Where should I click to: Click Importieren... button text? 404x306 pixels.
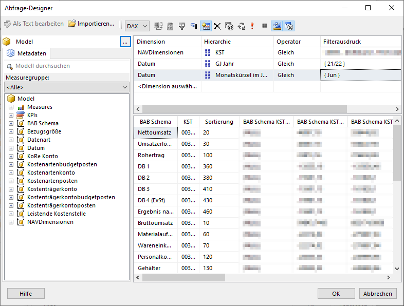click(96, 24)
